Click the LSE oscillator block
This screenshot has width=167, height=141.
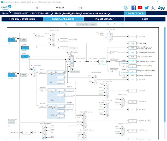24,40
